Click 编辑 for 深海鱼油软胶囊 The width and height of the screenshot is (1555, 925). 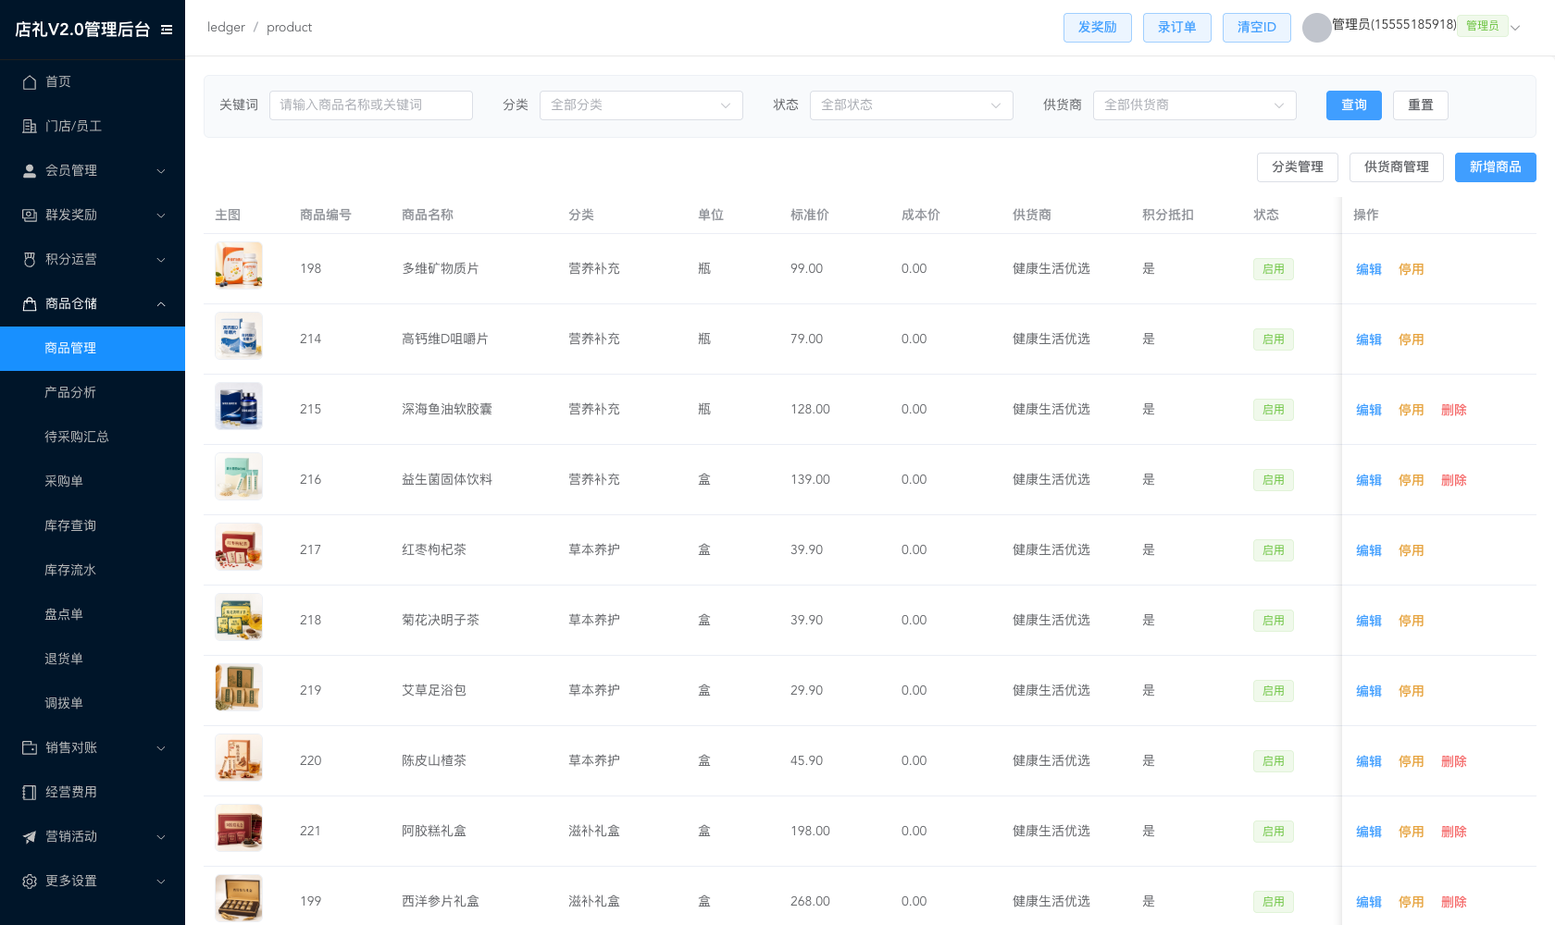(x=1369, y=410)
